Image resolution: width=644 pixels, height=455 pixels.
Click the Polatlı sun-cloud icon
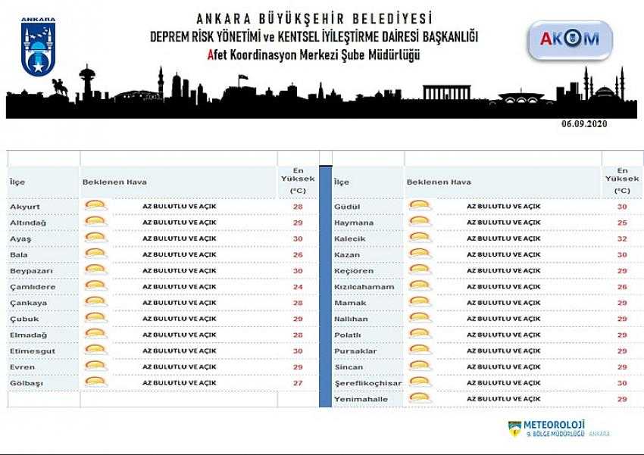[x=420, y=335]
